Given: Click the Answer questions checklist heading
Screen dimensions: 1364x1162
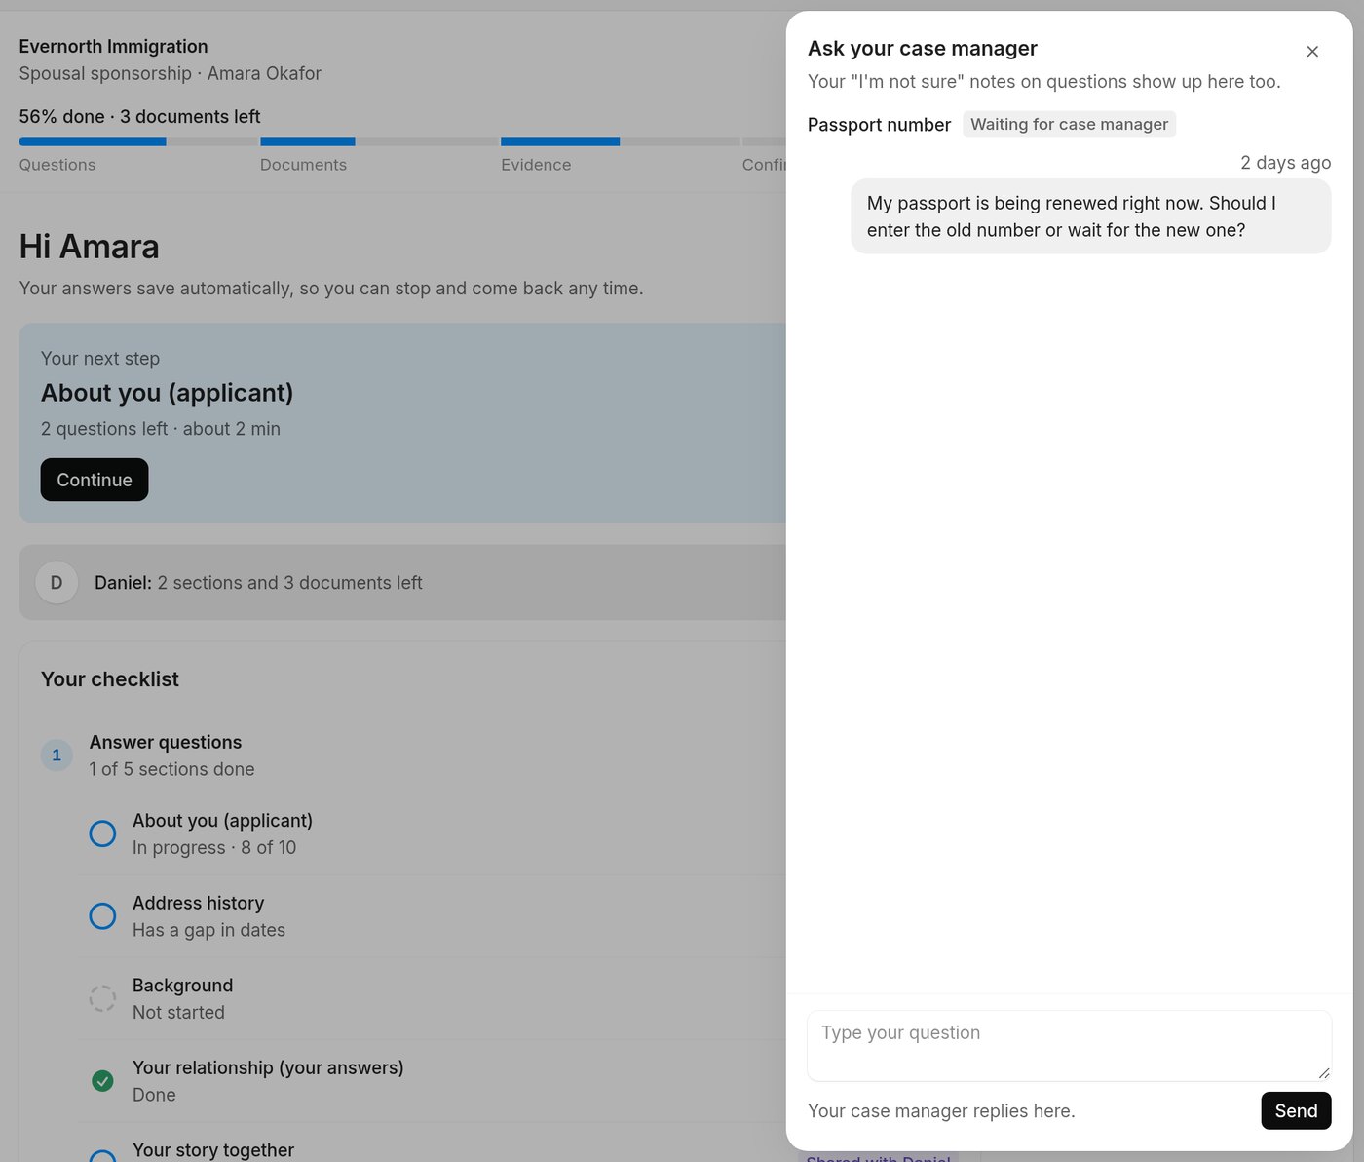Looking at the screenshot, I should tap(166, 742).
